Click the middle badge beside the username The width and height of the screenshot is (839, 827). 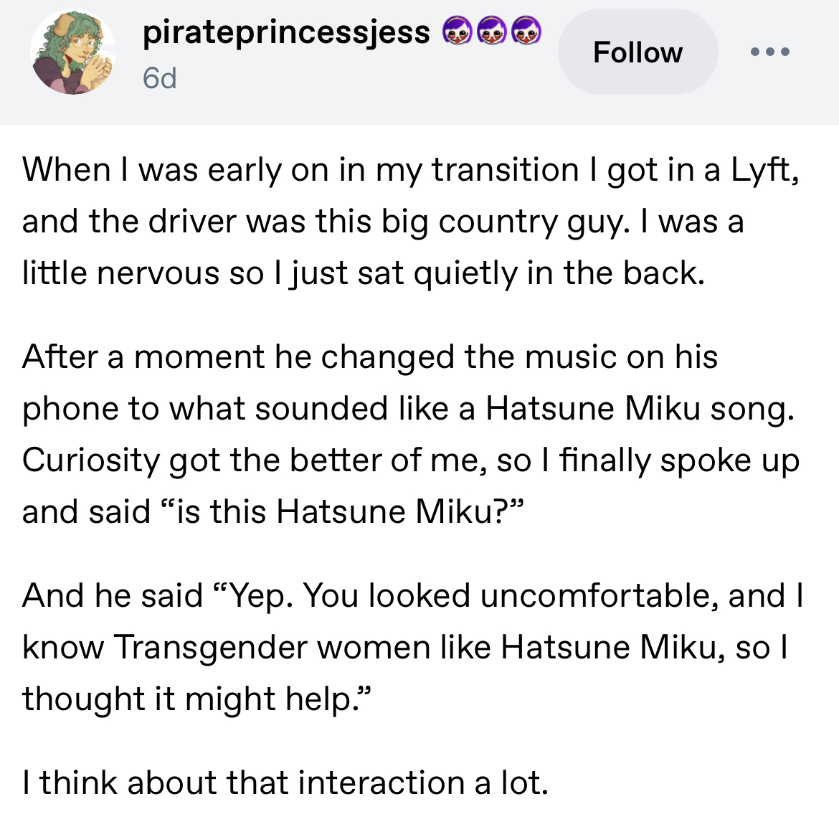tap(491, 31)
